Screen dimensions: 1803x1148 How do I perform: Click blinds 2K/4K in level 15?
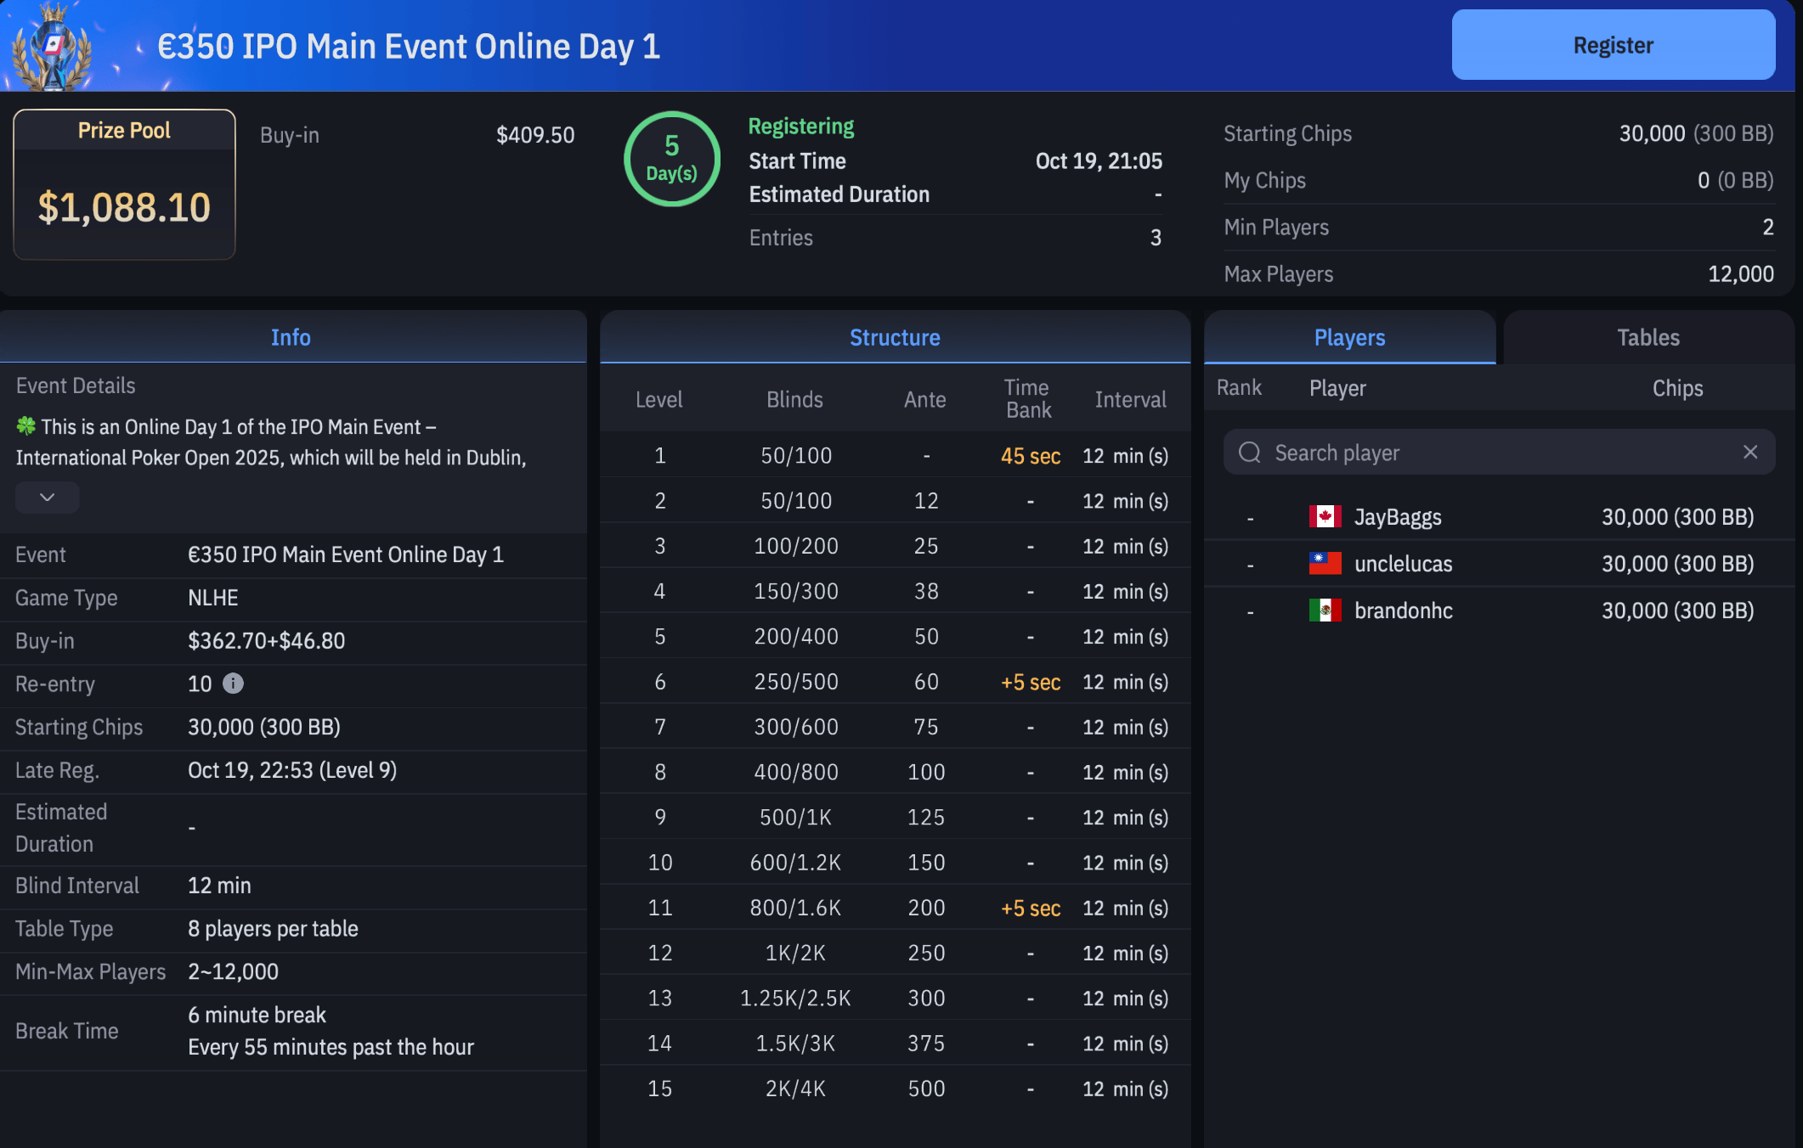click(x=796, y=1089)
